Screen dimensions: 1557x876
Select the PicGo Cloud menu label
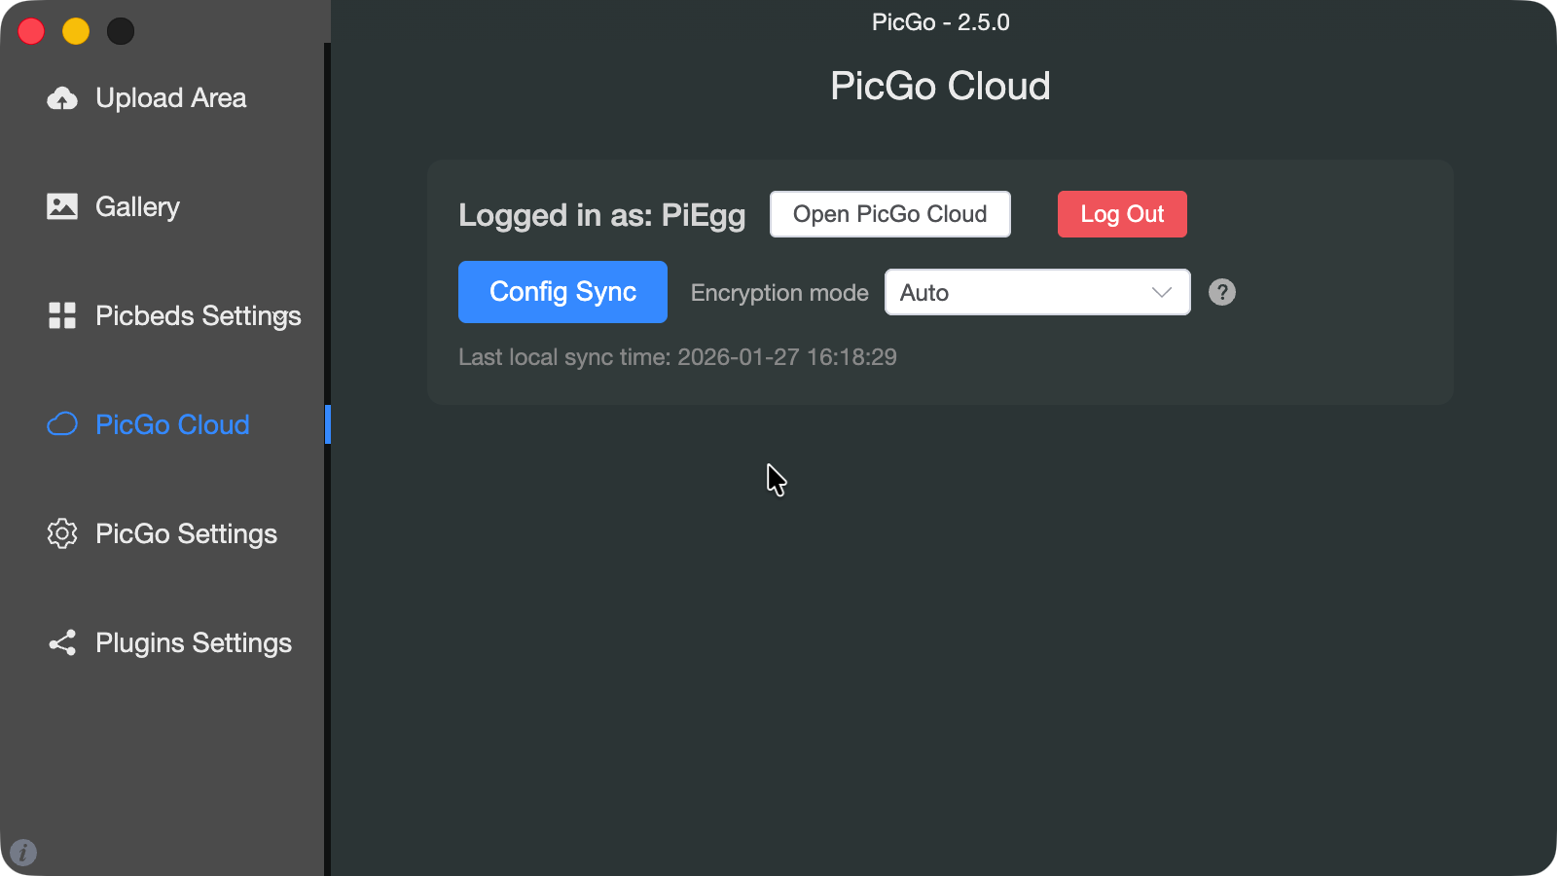172,424
